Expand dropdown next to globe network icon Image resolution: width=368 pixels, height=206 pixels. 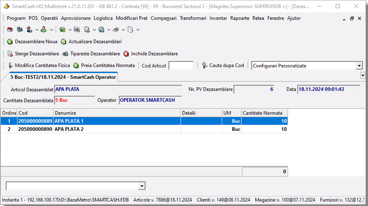click(x=109, y=30)
